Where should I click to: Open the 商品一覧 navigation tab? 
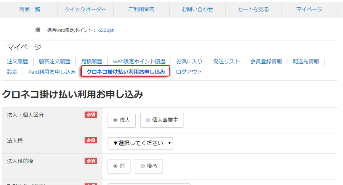(30, 10)
